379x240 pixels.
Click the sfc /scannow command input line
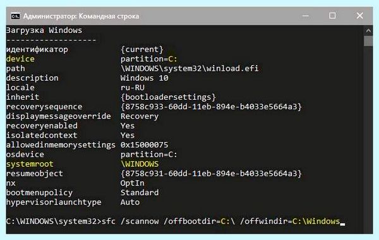[x=176, y=222]
